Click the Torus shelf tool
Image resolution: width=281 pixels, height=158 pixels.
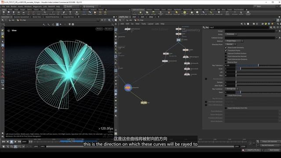18,13
